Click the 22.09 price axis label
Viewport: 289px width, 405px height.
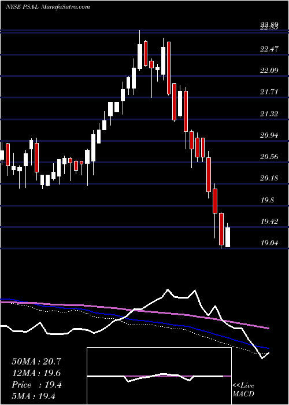click(269, 71)
